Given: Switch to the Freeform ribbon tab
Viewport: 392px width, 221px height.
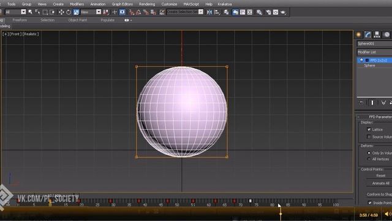Looking at the screenshot, I should [20, 20].
